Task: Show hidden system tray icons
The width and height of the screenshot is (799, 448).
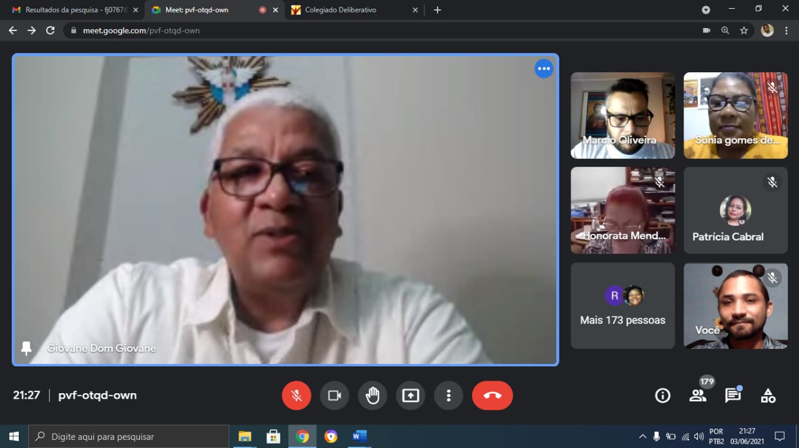Action: [x=642, y=436]
